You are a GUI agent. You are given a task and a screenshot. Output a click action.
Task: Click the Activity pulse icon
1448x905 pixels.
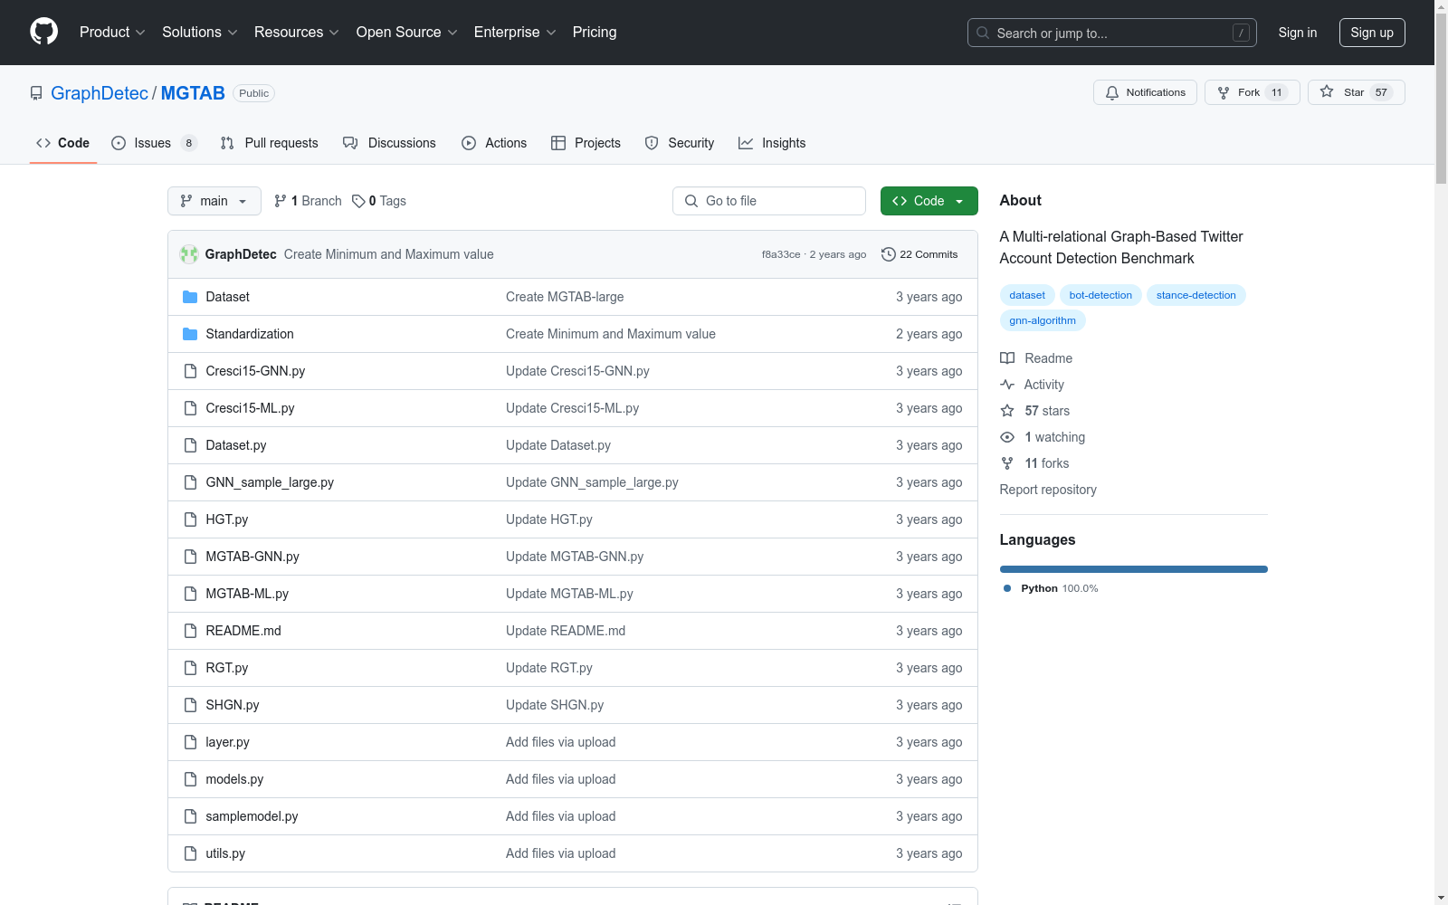click(1007, 385)
